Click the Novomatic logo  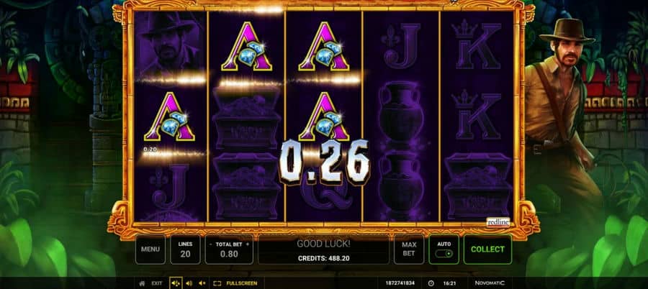[490, 283]
